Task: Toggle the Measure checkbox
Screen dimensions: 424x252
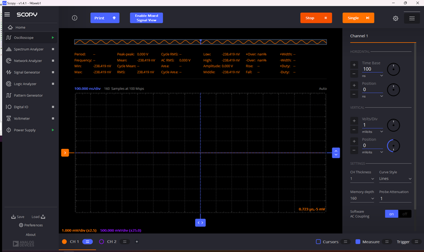Action: click(x=358, y=242)
